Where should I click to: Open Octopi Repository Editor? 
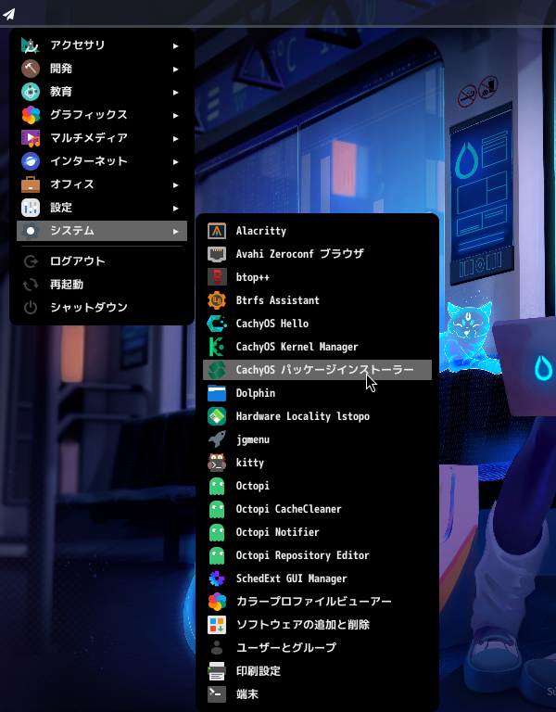point(317,555)
